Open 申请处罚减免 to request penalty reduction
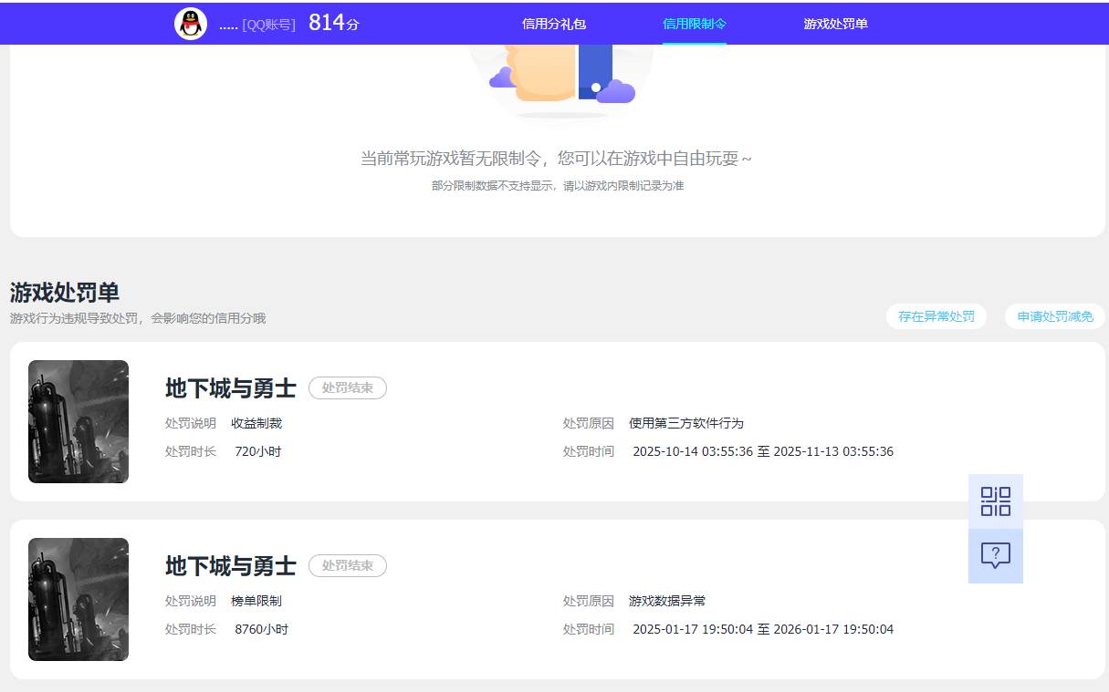This screenshot has height=692, width=1109. tap(1054, 316)
